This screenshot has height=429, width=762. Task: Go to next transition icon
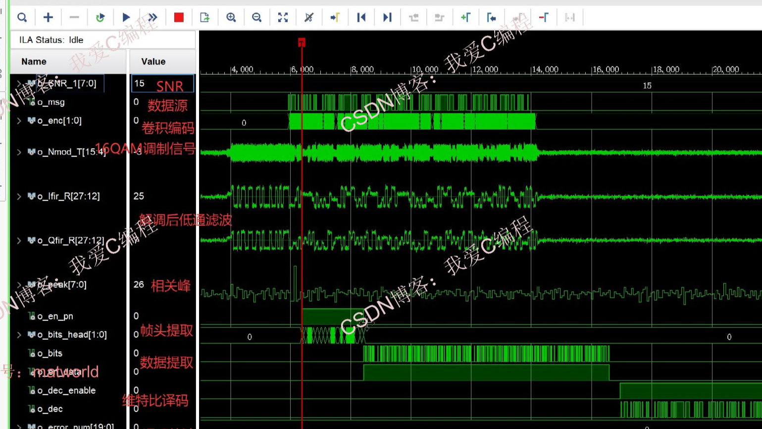click(387, 17)
